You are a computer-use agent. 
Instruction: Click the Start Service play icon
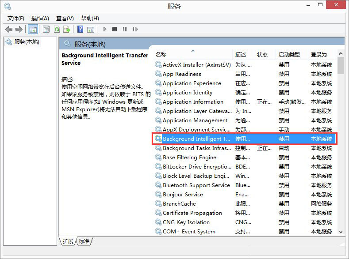pos(105,29)
